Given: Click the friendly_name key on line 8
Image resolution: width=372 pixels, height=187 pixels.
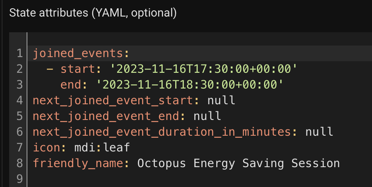Looking at the screenshot, I should pyautogui.click(x=78, y=163).
